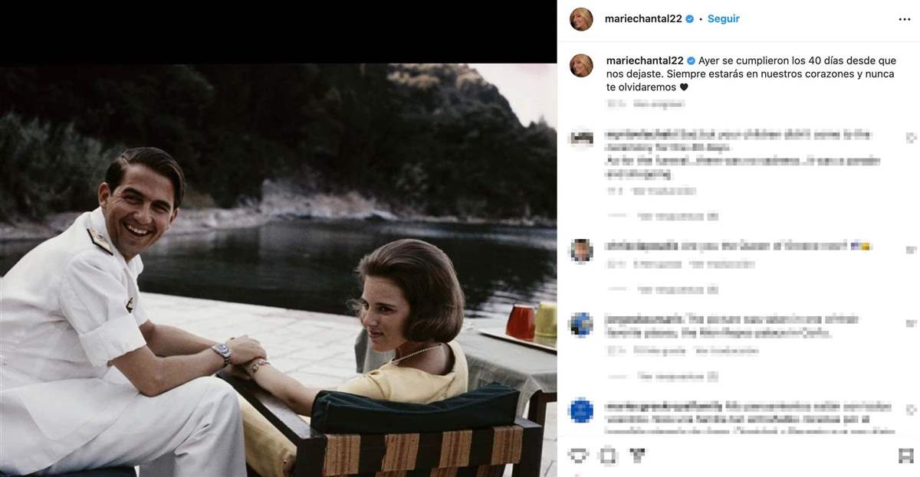This screenshot has width=920, height=477.
Task: Click mariechantal22 avatar beside the caption
Action: click(x=581, y=66)
